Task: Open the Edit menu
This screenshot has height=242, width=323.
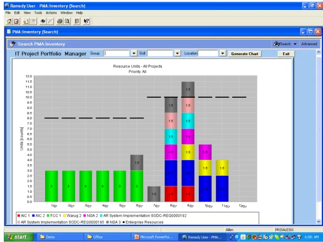Action: (x=17, y=13)
